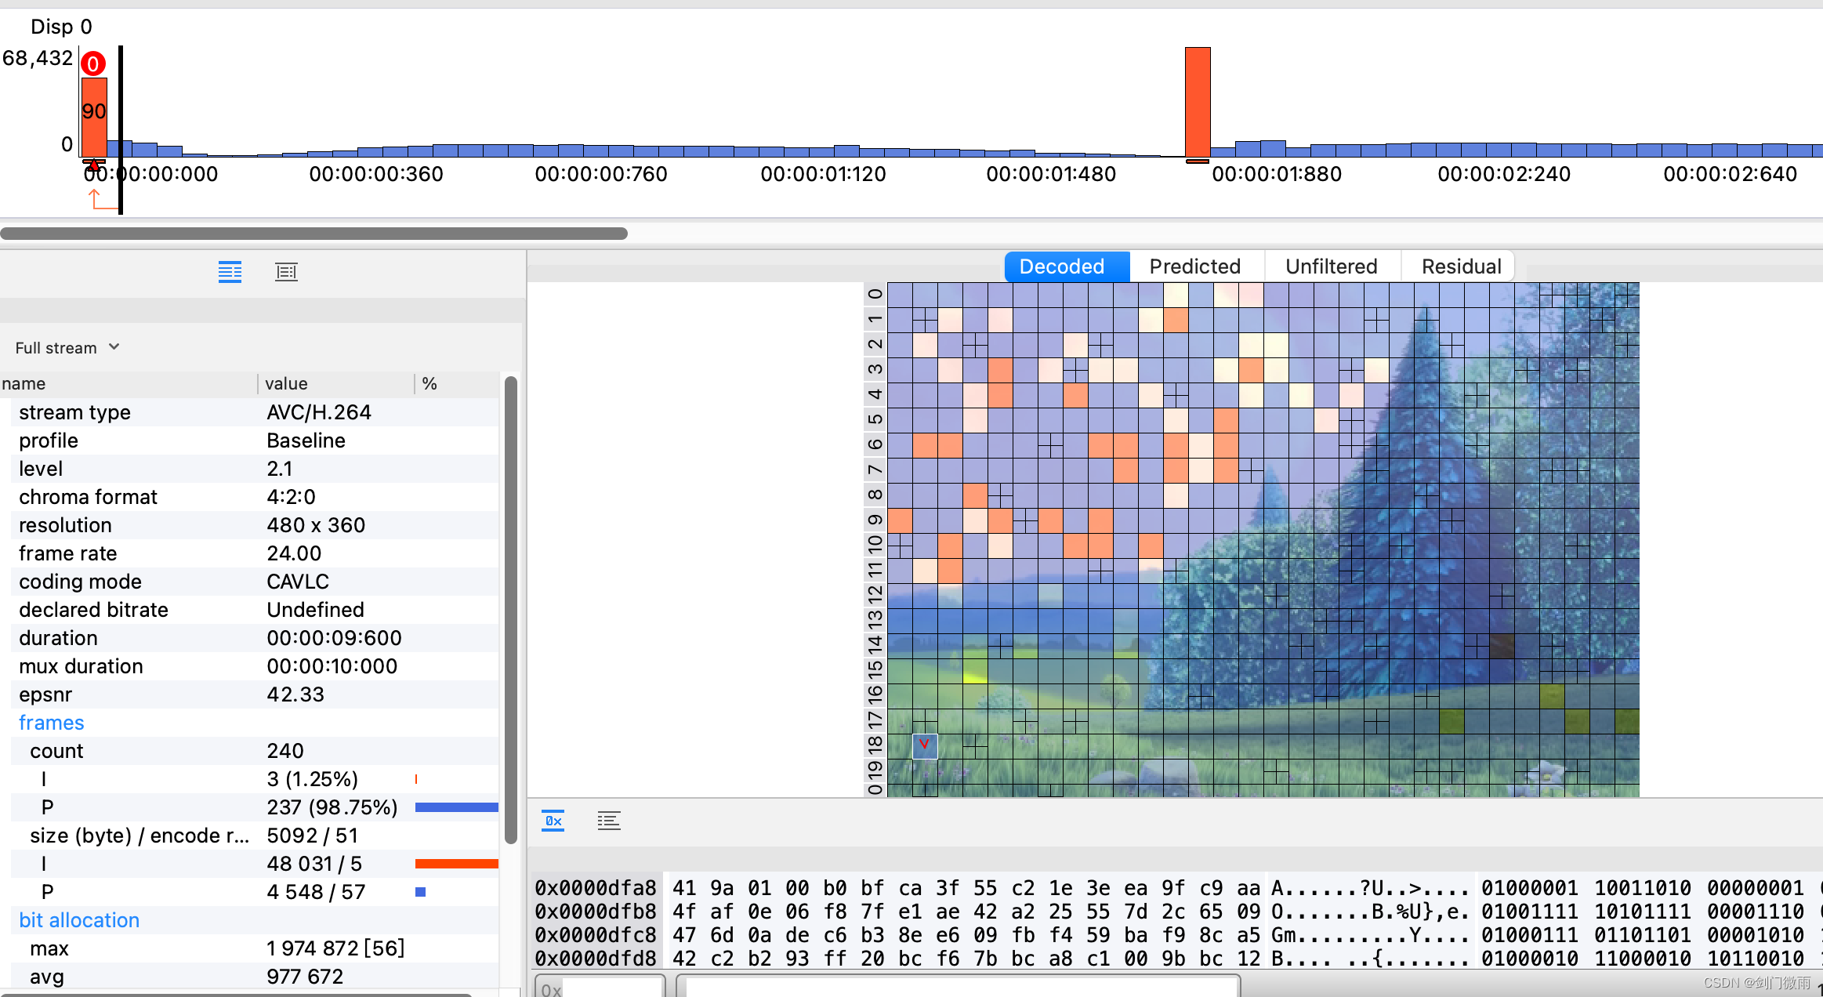Click the red V marker in macroblock grid

pos(924,744)
